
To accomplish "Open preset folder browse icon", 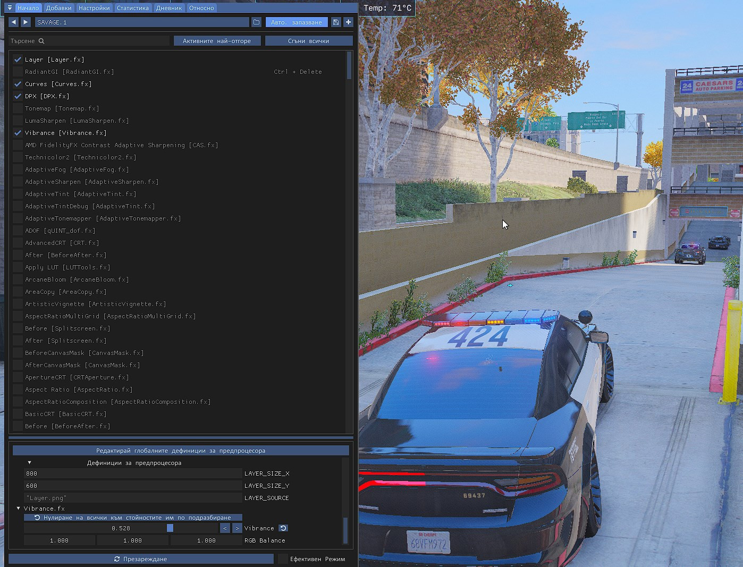I will (x=256, y=22).
